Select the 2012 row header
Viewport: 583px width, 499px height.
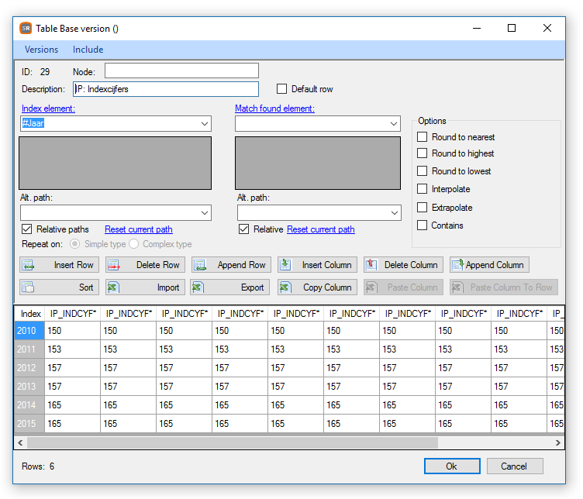click(x=29, y=368)
